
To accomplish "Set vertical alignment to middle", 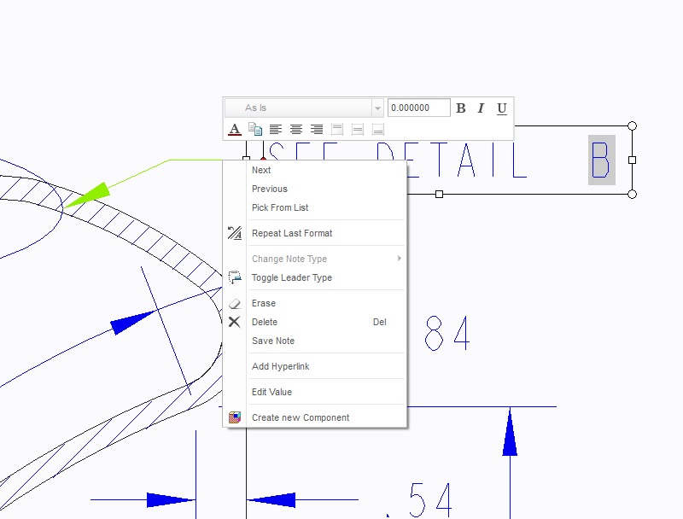I will coord(358,129).
